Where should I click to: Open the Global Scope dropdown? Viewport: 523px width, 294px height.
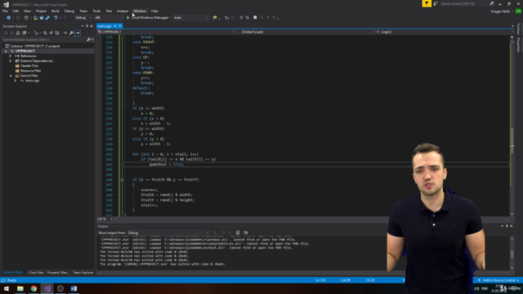pos(307,32)
